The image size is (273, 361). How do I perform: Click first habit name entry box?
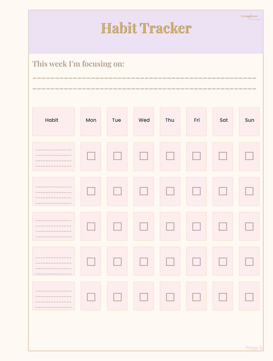[x=53, y=157]
